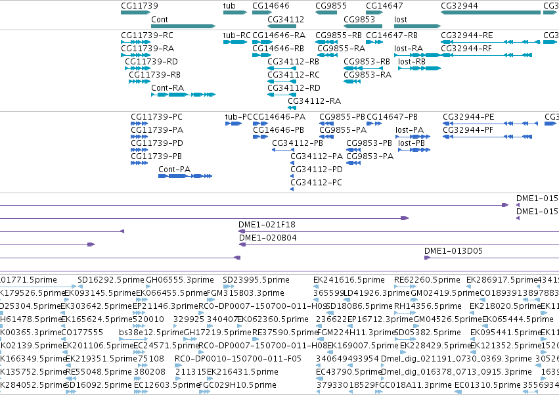Viewport: 559px width, 395px height.
Task: Click the lost gene label
Action: pos(400,19)
